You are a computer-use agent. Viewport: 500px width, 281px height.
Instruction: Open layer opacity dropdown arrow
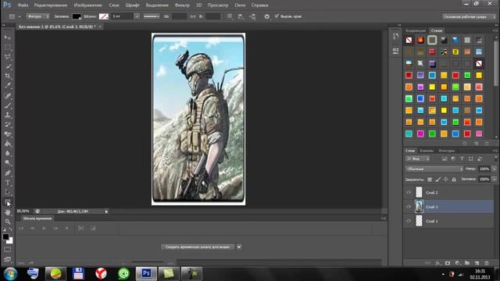[x=495, y=169]
